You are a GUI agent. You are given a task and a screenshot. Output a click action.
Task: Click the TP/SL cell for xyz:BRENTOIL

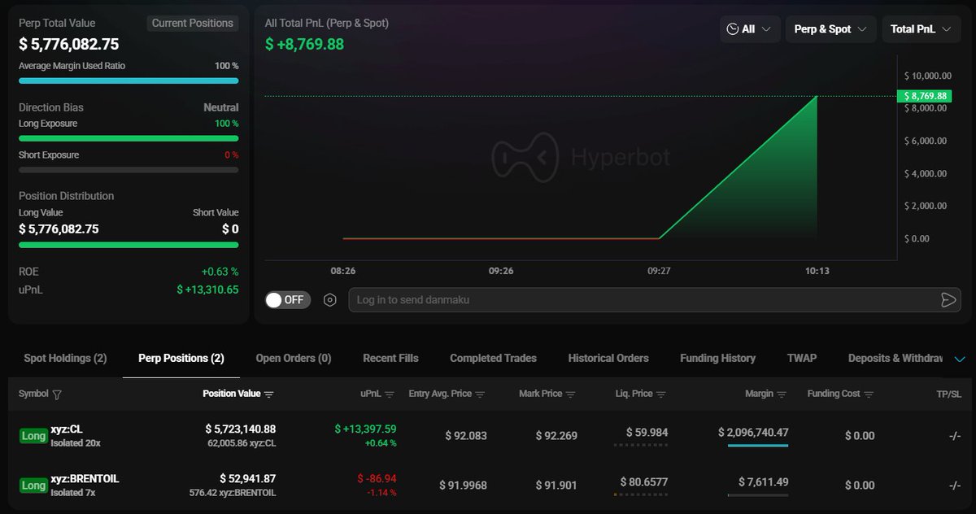point(955,486)
